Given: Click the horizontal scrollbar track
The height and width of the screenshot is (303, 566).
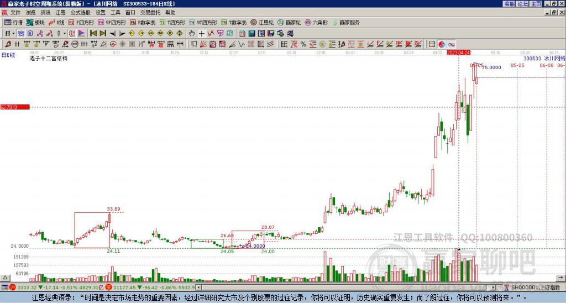Looking at the screenshot, I should coord(347,288).
